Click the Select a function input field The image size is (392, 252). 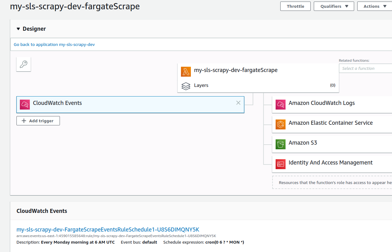366,68
